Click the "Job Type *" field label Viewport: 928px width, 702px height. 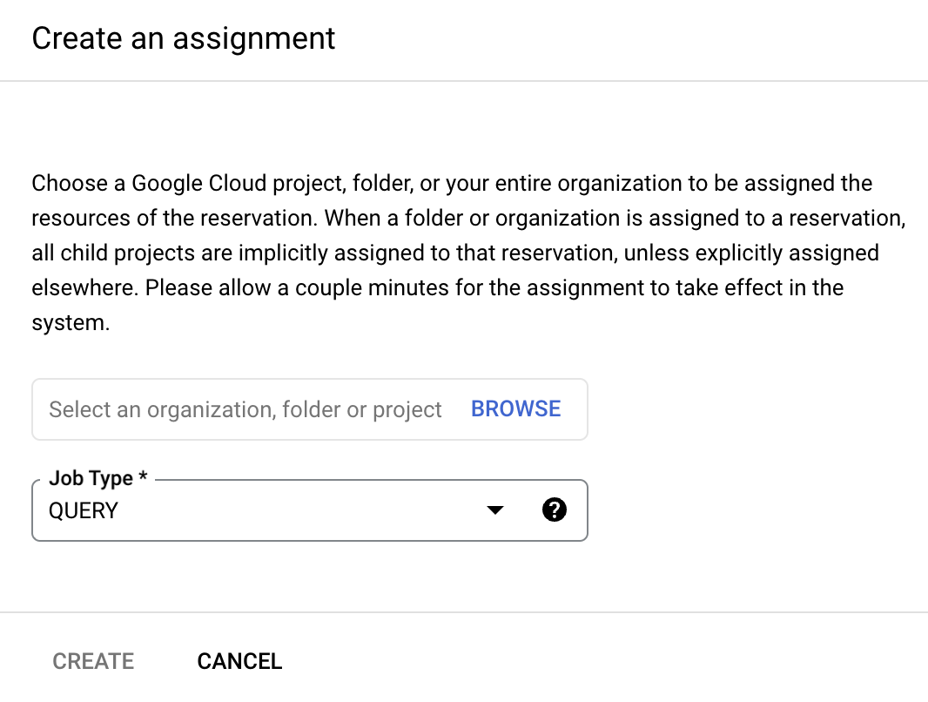(x=91, y=478)
